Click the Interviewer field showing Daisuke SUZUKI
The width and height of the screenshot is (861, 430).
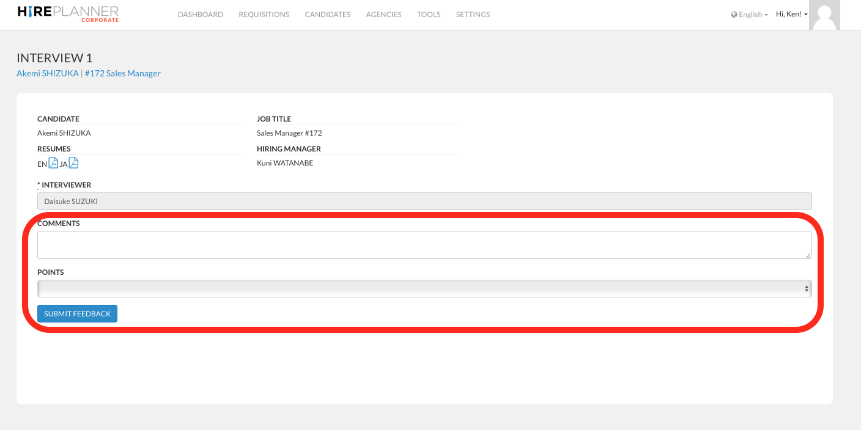click(424, 202)
